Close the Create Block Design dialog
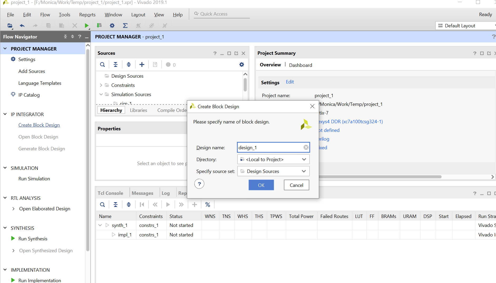Viewport: 496px width, 283px height. [x=312, y=106]
